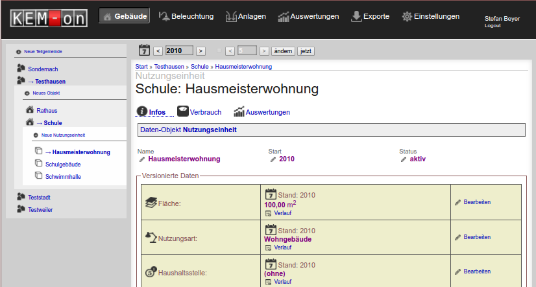Open the Beleuchtung menu

coord(186,16)
